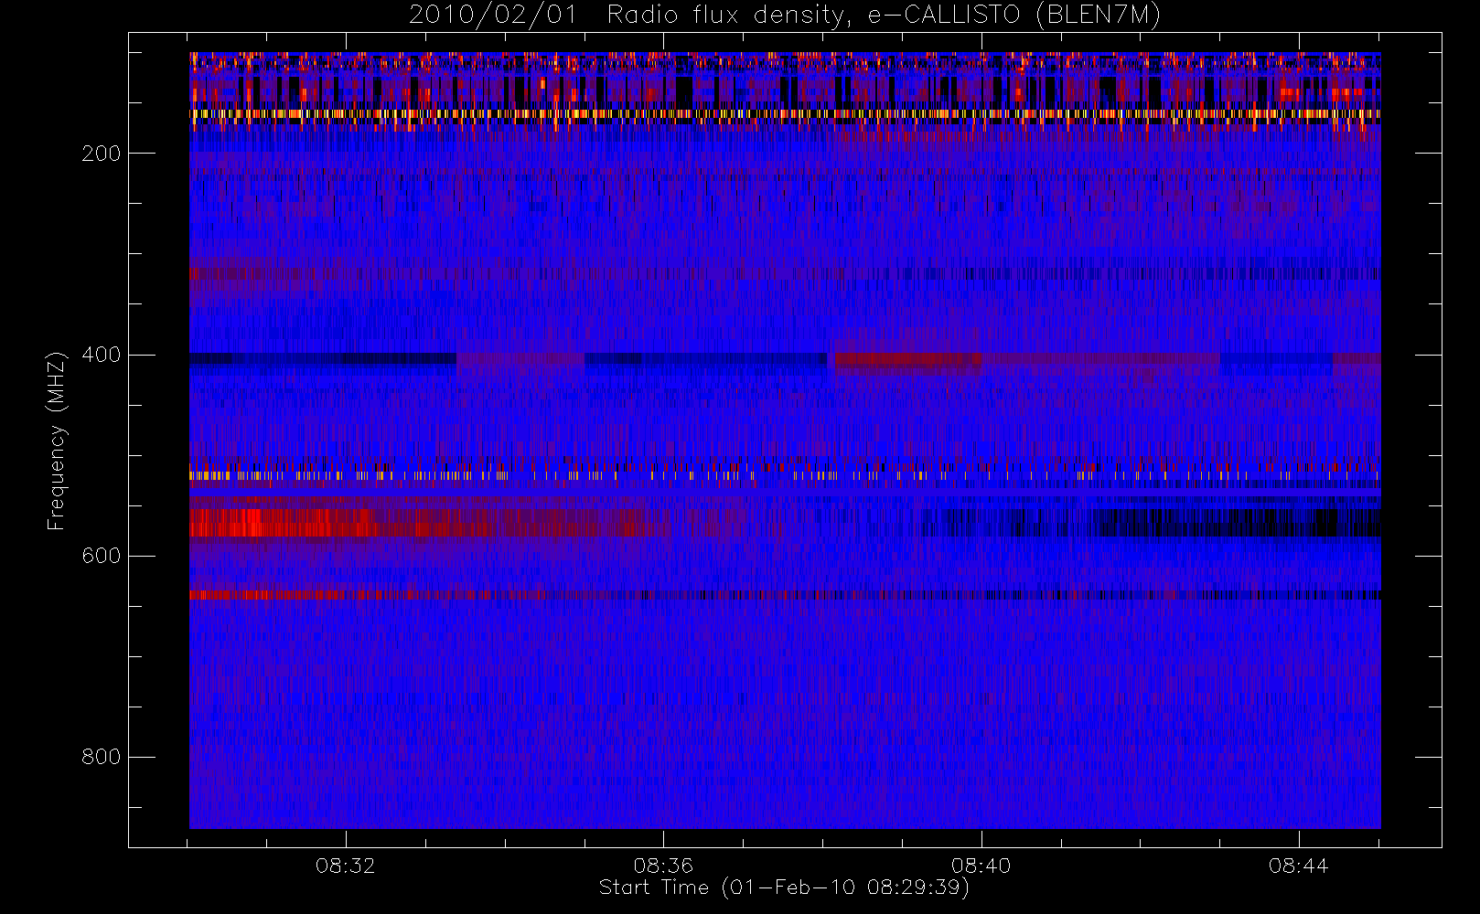This screenshot has width=1480, height=914.
Task: Click the plot title '2010/02/01 Radio flux density, e-CALLISTO (BLEN7M)'
Action: (785, 16)
